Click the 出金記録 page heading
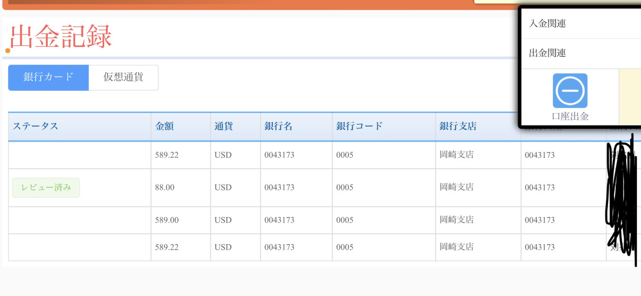Image resolution: width=641 pixels, height=296 pixels. point(61,37)
